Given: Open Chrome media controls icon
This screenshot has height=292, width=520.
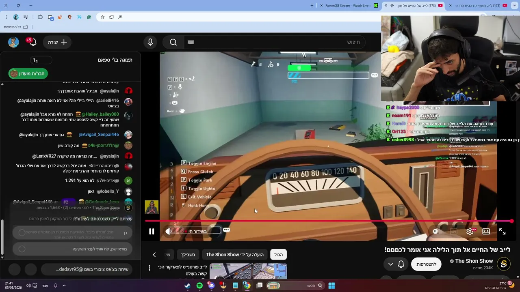Looking at the screenshot, I should click(26, 17).
